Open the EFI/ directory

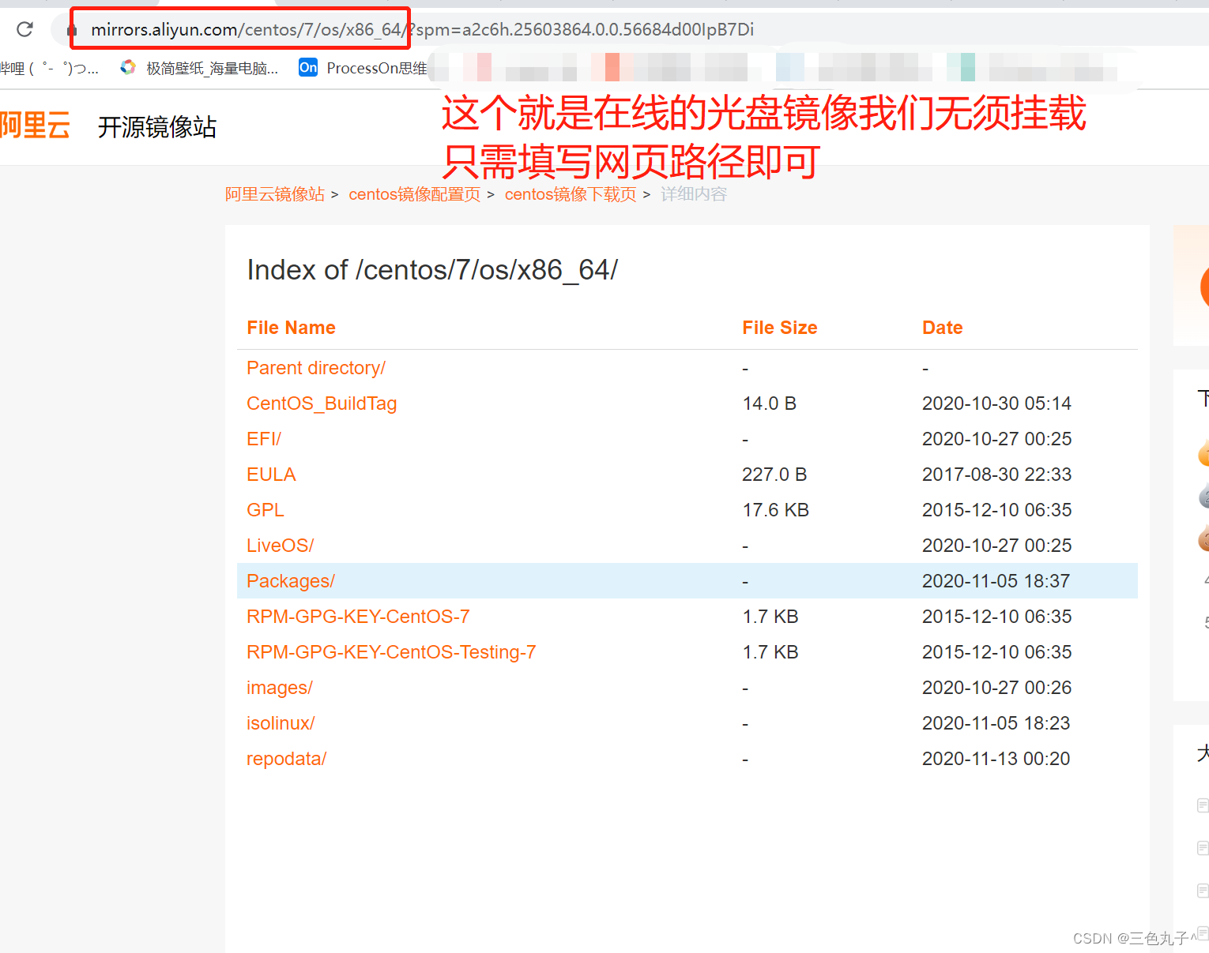coord(264,439)
